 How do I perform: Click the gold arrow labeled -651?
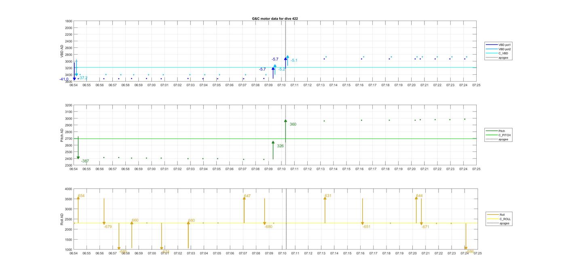click(363, 212)
